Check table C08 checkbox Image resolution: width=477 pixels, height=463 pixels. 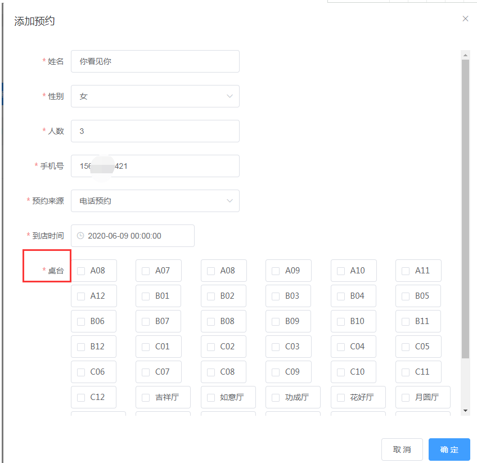(211, 372)
